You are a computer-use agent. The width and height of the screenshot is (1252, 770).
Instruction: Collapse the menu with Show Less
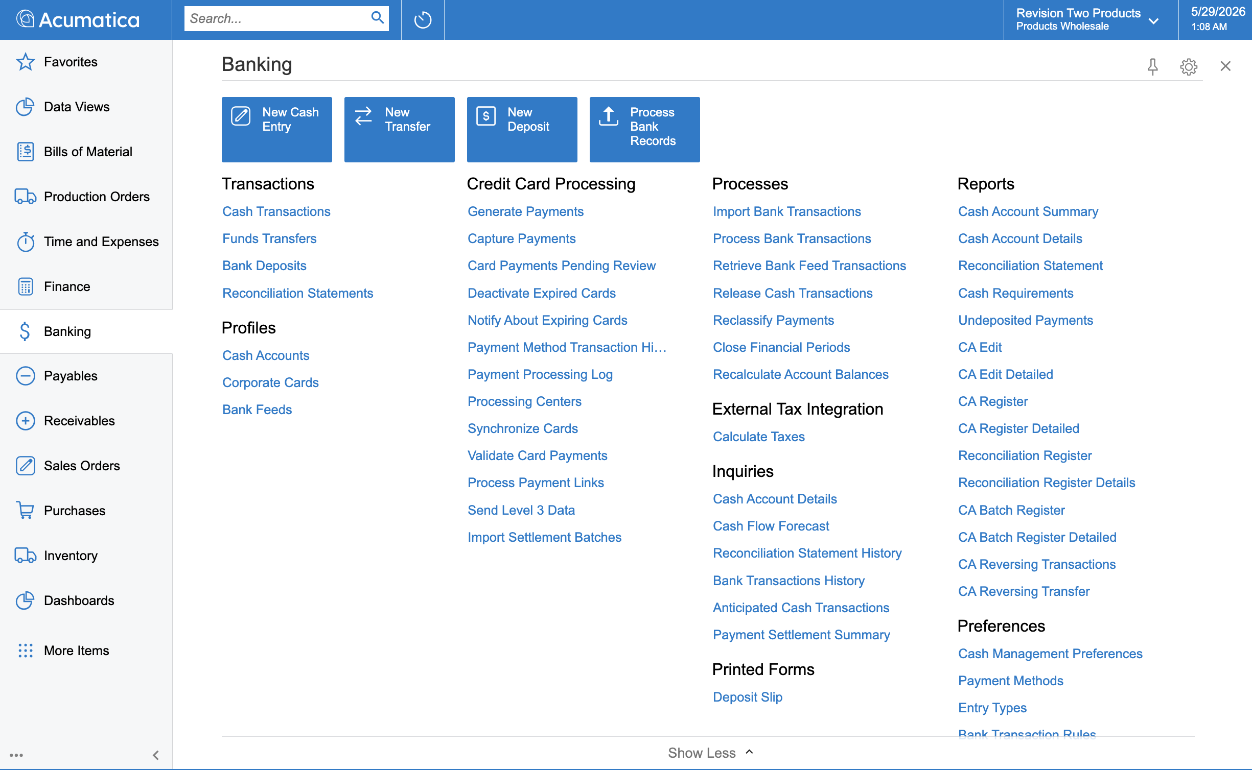pos(710,753)
